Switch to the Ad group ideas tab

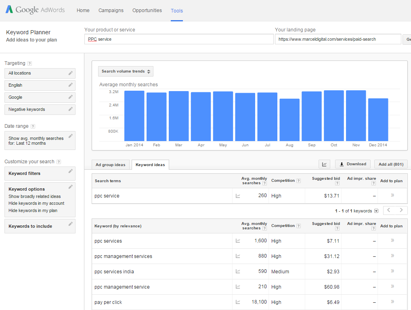110,164
